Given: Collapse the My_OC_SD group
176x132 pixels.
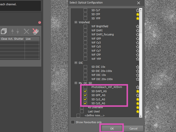Looking at the screenshot, I should [76, 83].
